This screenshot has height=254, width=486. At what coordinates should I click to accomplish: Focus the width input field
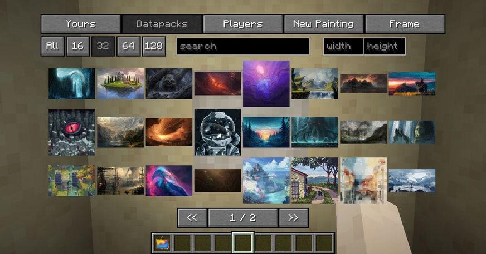tap(343, 47)
